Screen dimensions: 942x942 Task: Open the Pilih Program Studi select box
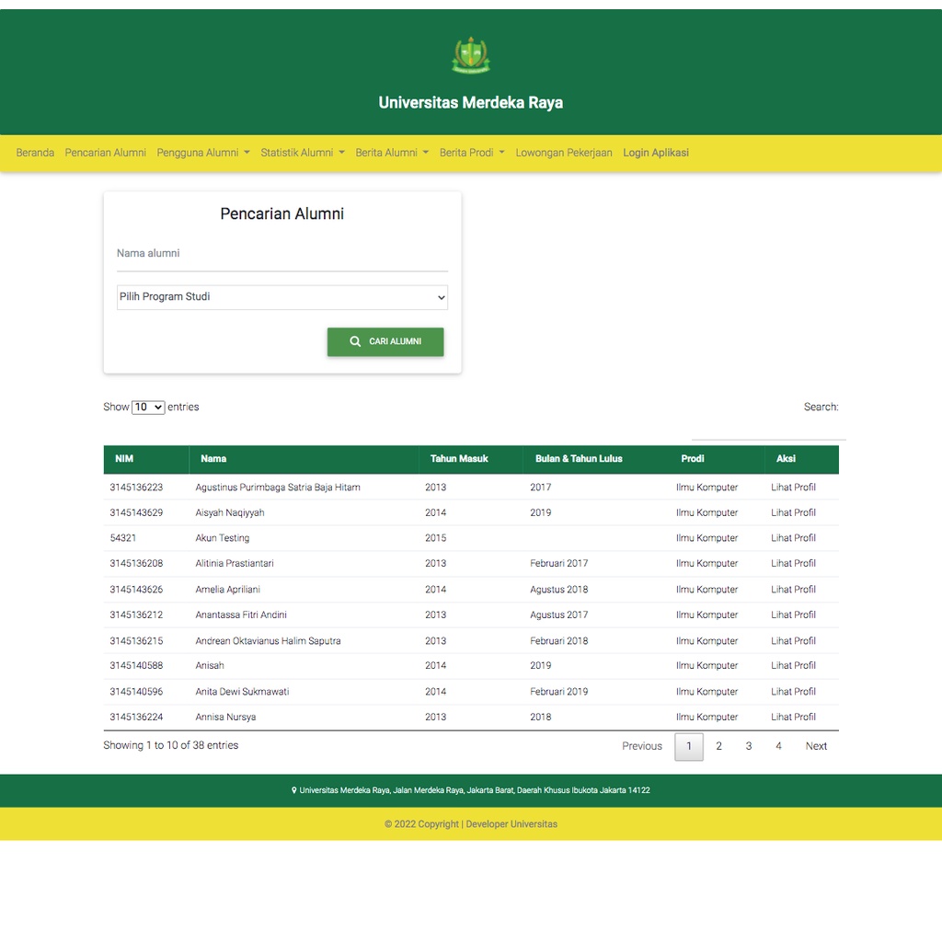(282, 297)
